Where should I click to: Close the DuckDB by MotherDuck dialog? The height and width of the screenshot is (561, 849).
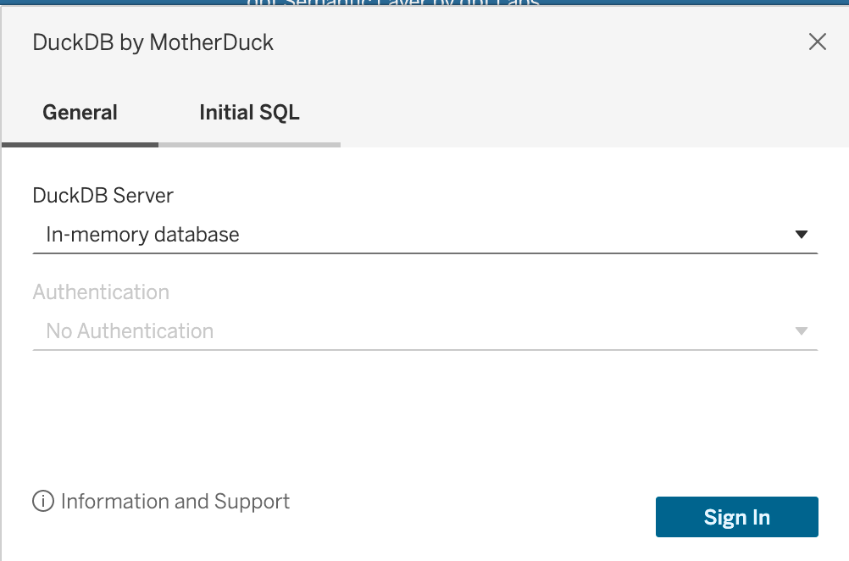pos(817,42)
